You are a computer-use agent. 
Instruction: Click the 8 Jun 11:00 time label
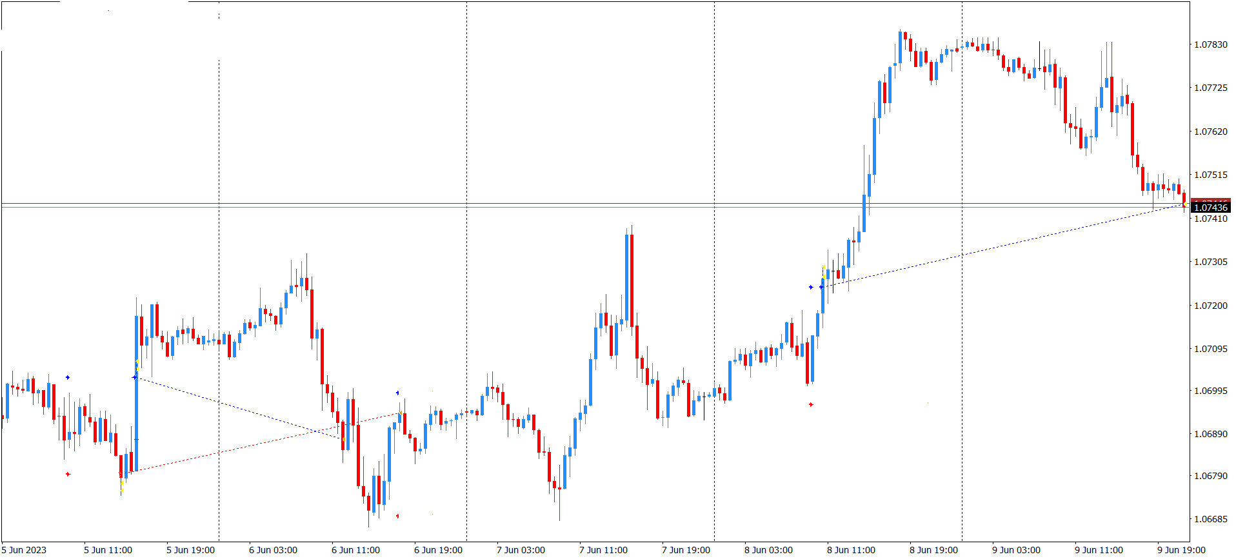[x=851, y=550]
